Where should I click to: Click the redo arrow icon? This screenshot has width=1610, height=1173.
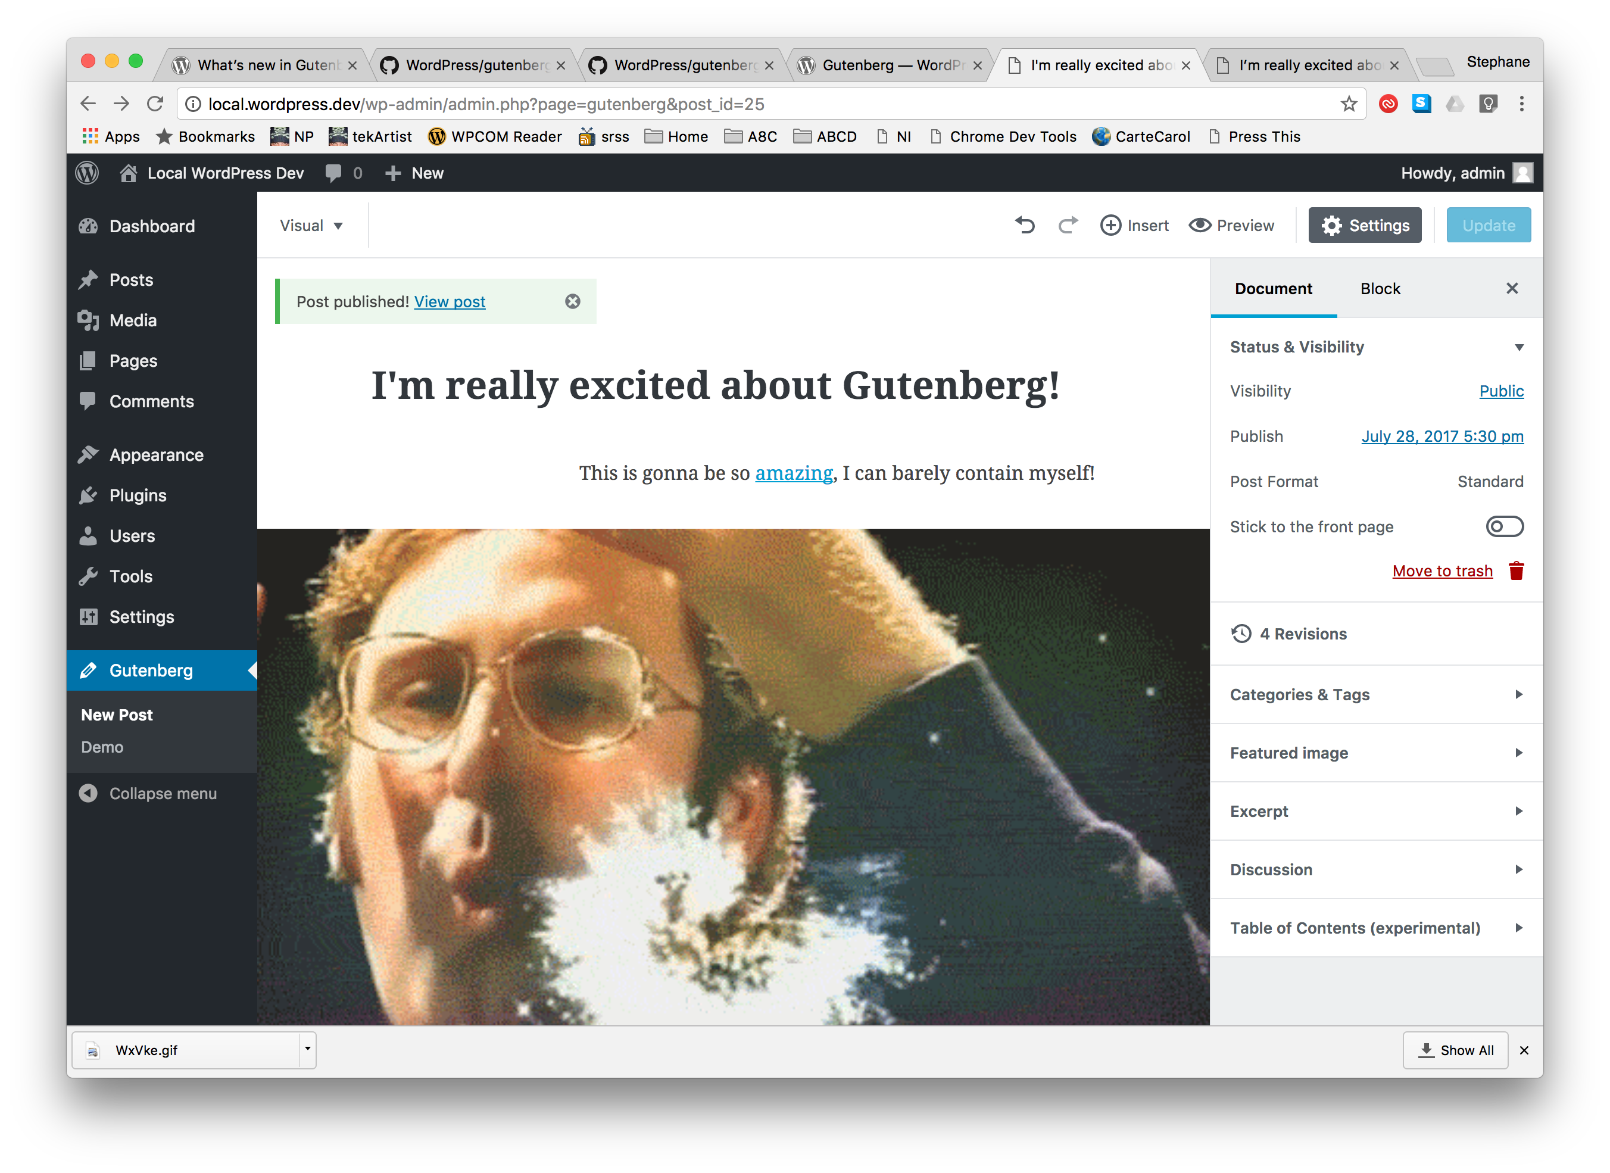point(1068,225)
